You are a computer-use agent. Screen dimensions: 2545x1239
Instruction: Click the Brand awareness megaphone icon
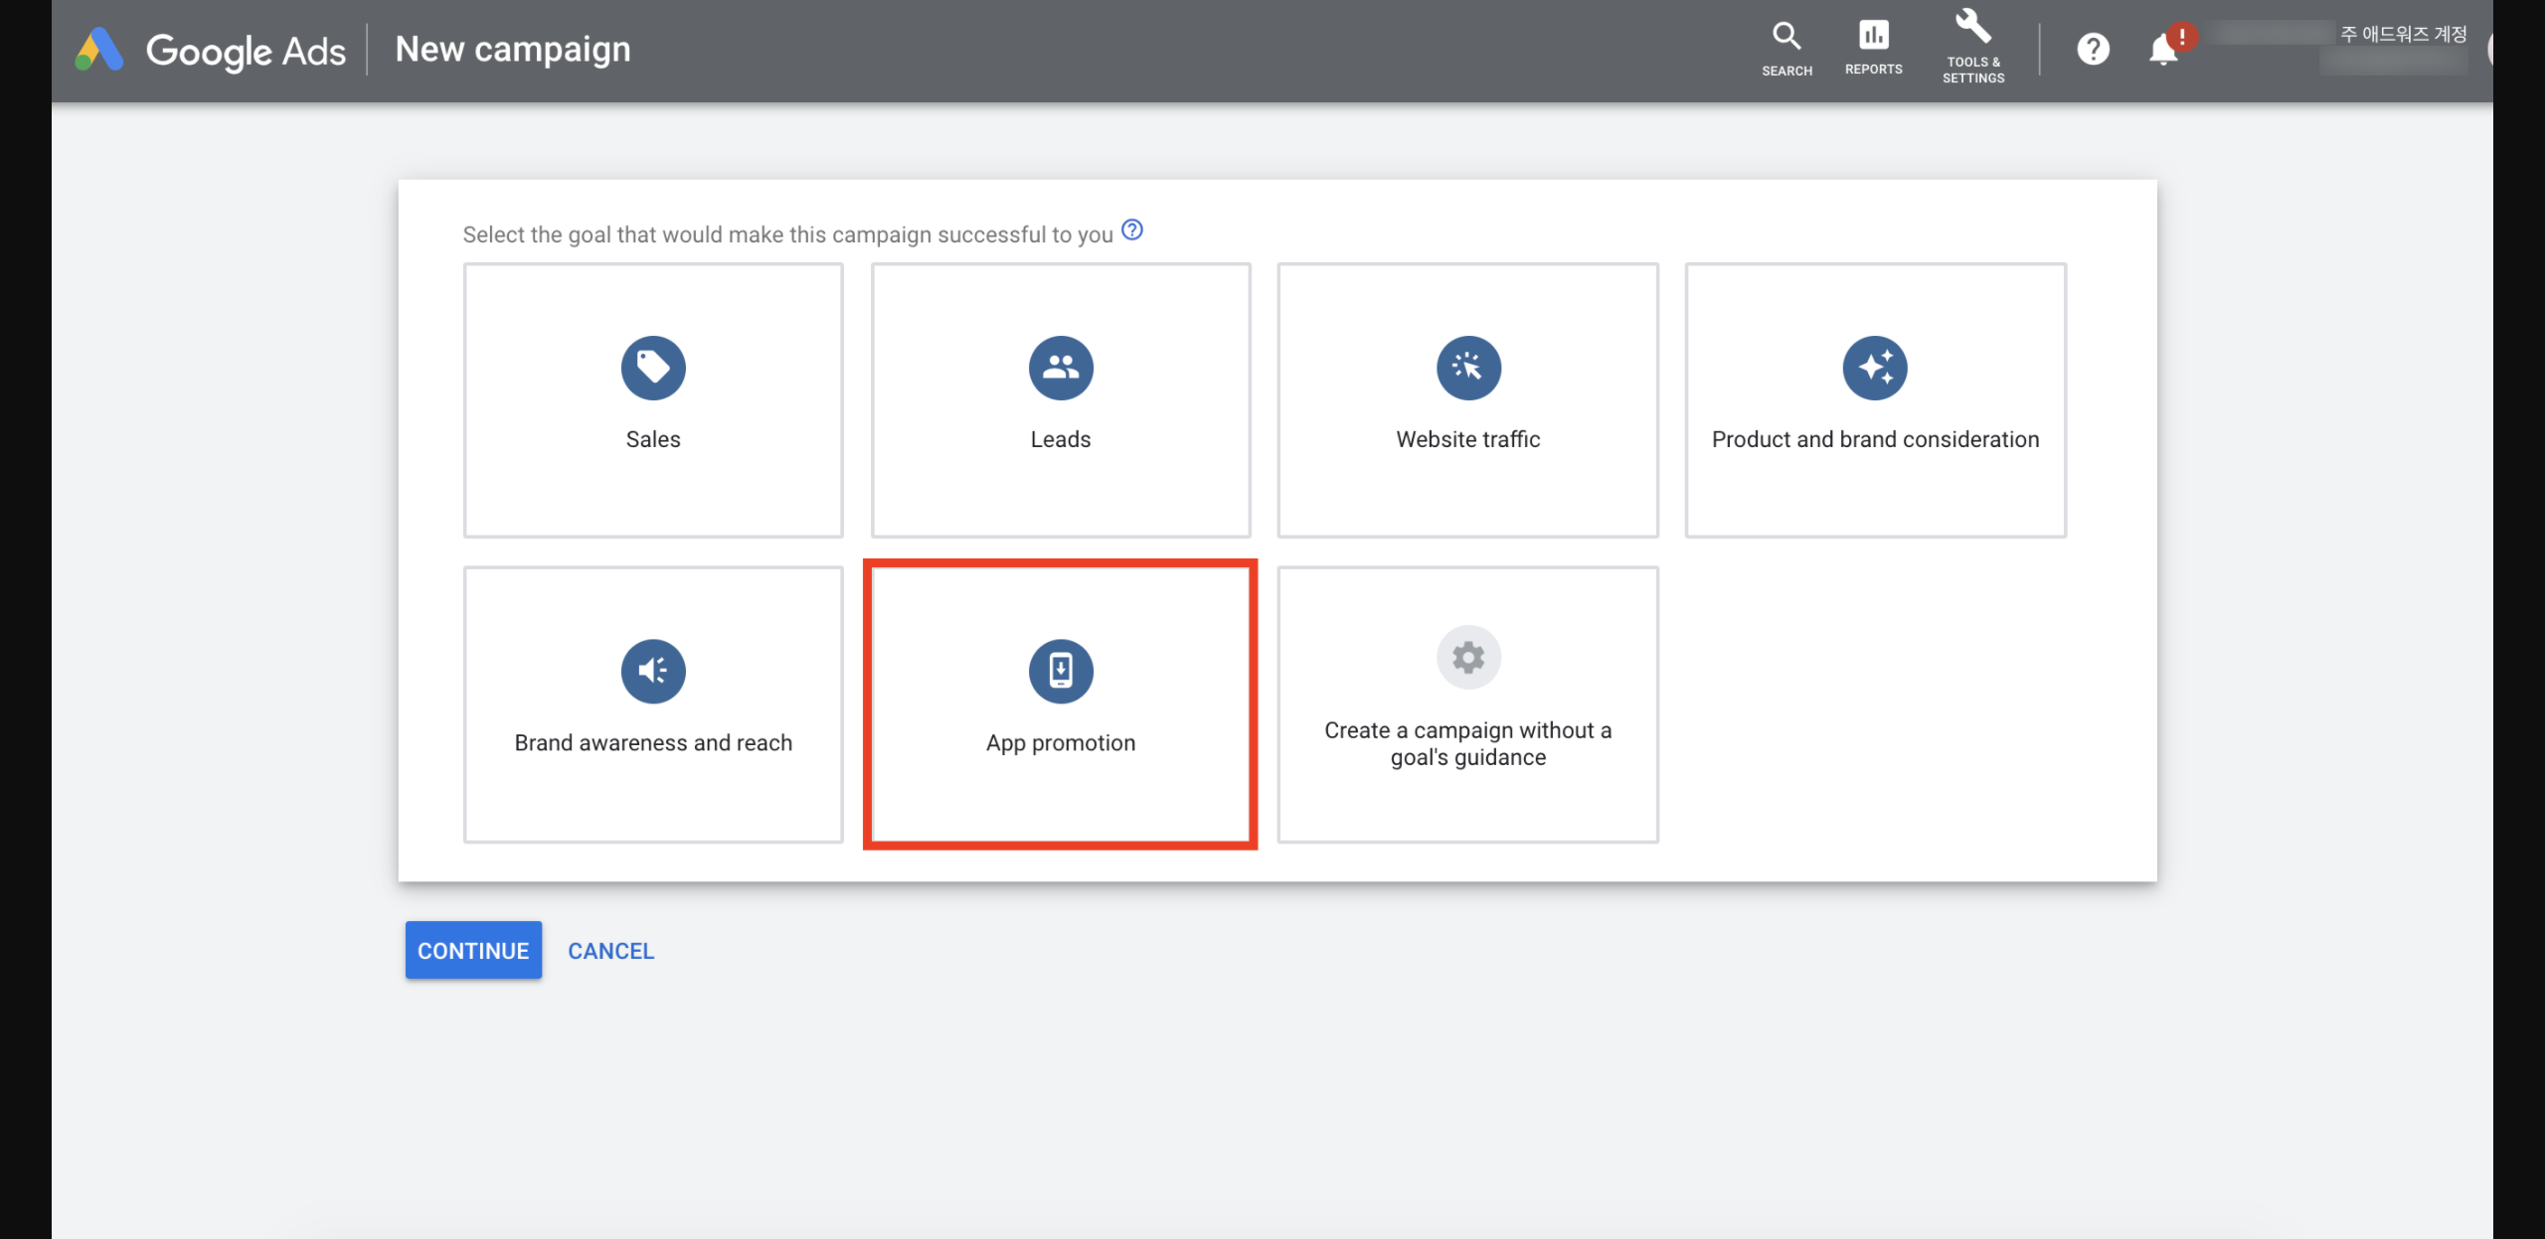click(x=653, y=672)
